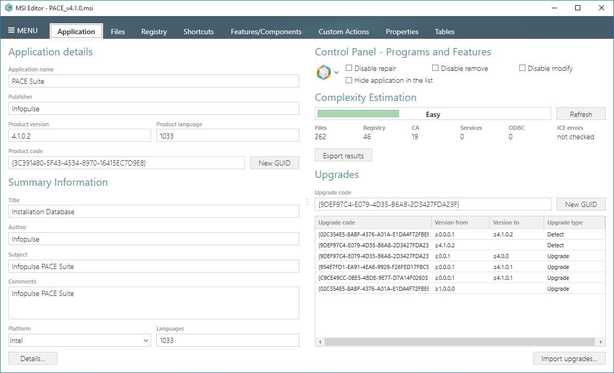Click inside the Comments text area
This screenshot has width=614, height=373.
tap(153, 303)
